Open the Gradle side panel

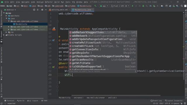pos(186,13)
